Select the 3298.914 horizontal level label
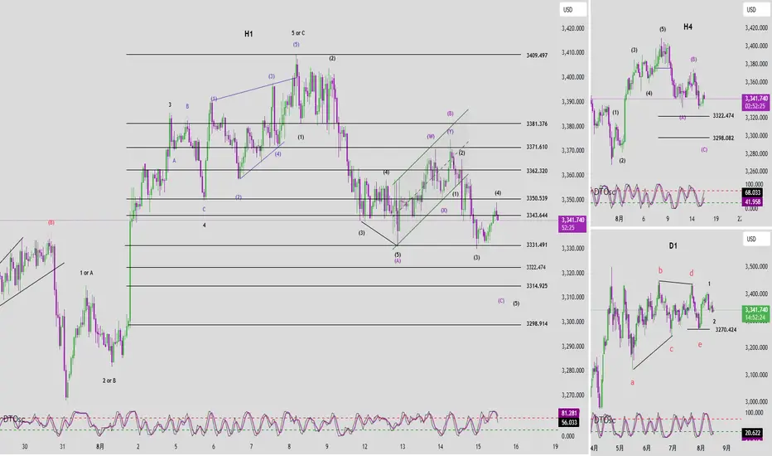Screen dimensions: 772x456 click(x=537, y=324)
